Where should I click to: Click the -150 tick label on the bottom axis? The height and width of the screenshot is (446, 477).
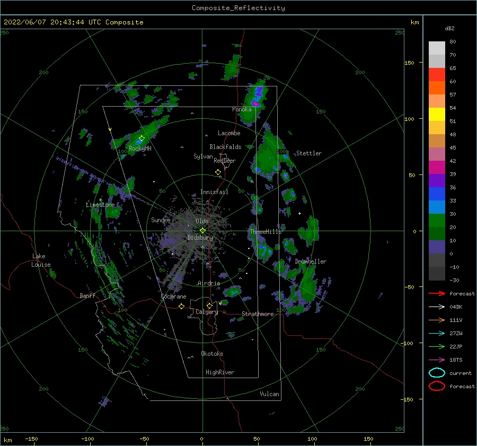(x=31, y=439)
